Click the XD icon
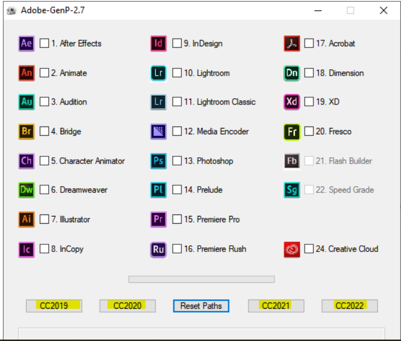Screen dimensions: 401x341 click(x=292, y=102)
